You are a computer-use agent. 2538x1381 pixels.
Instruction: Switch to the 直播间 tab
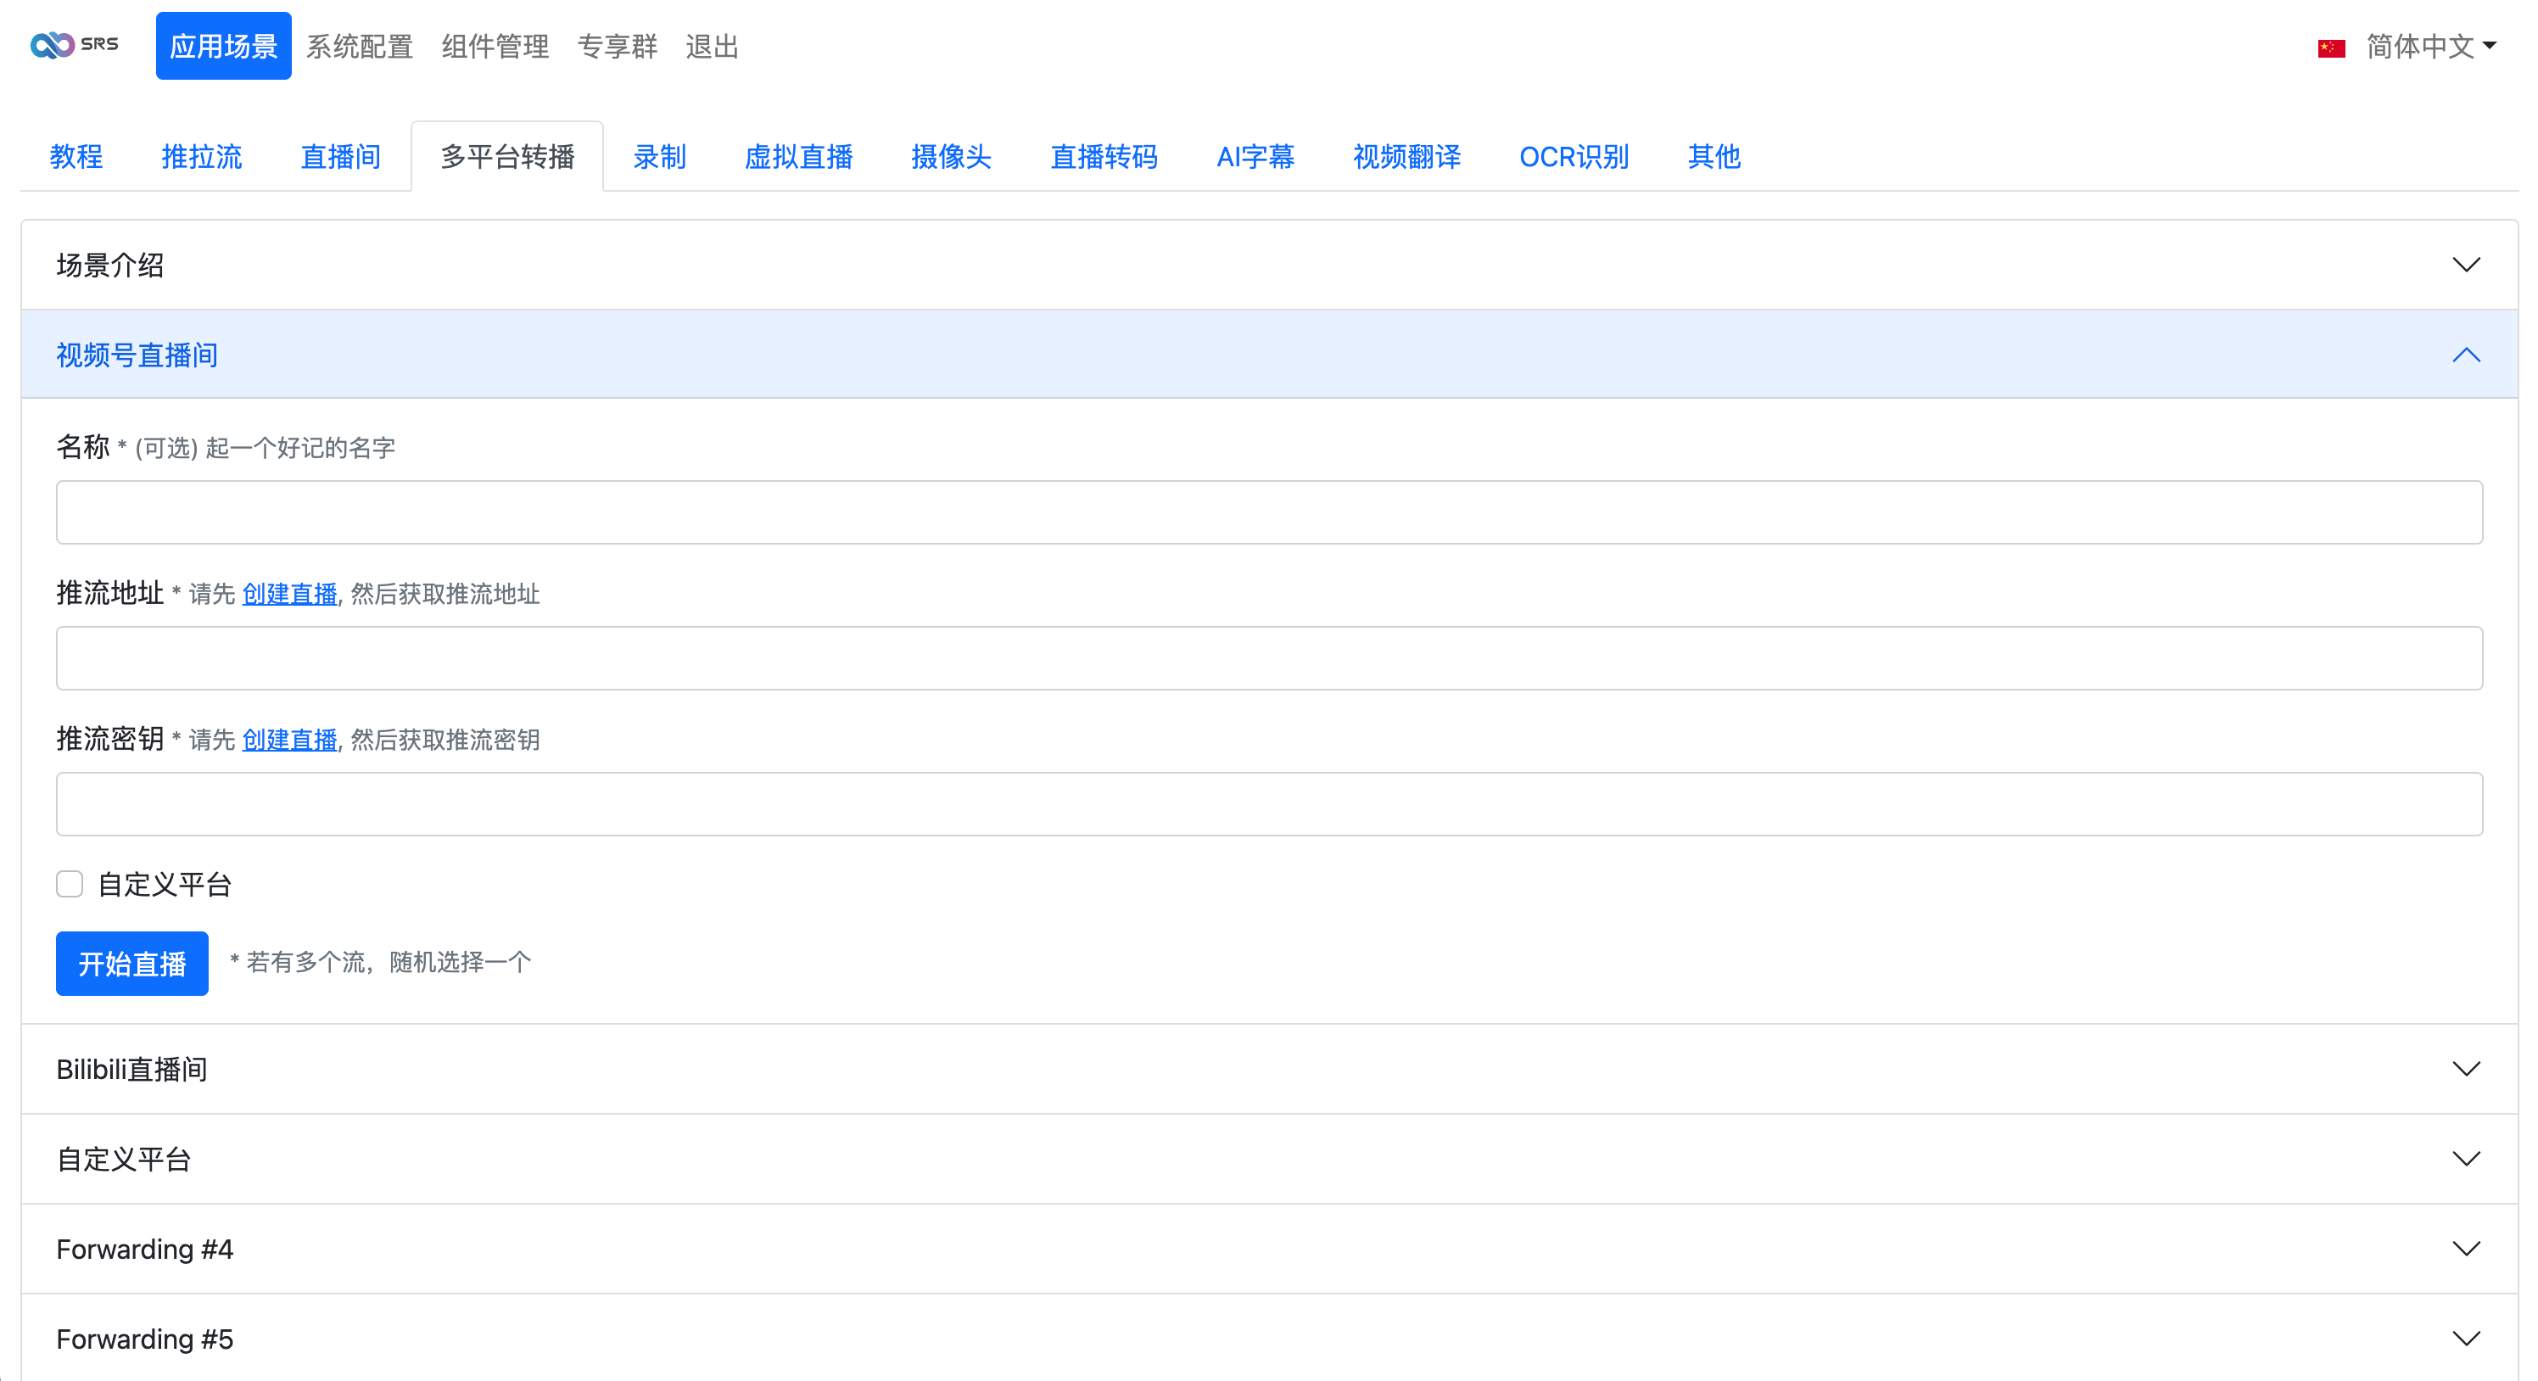tap(341, 157)
